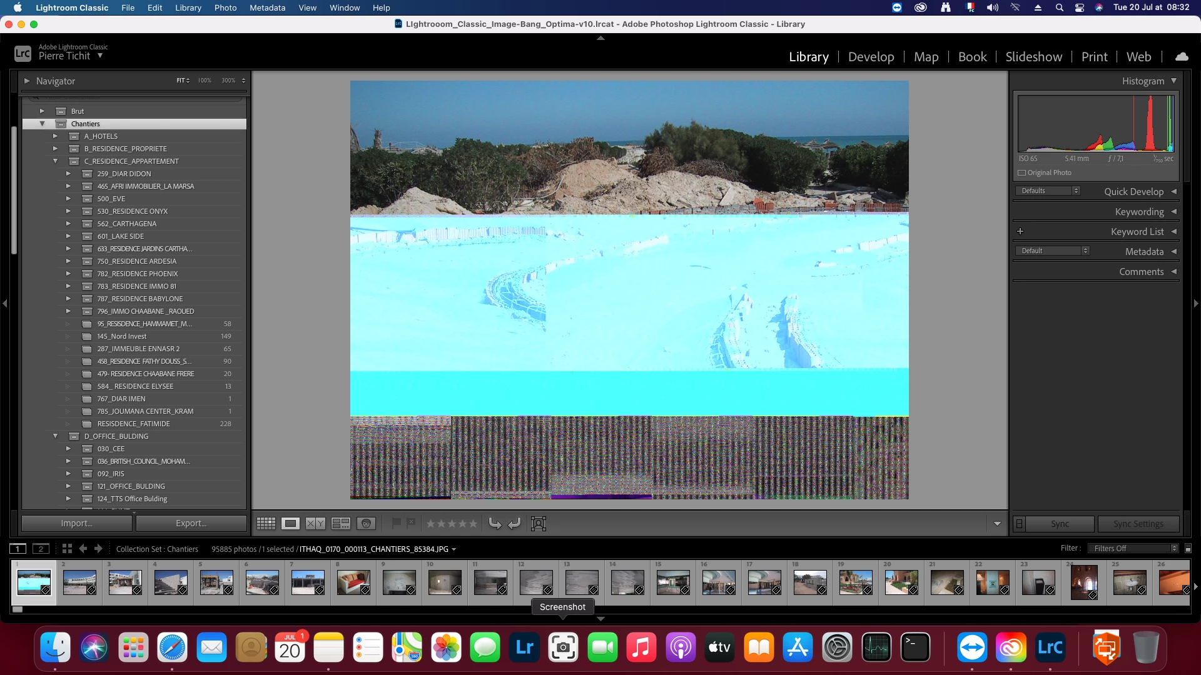Toggle filter switch next to Filters Off
The width and height of the screenshot is (1201, 675).
coord(1188,549)
